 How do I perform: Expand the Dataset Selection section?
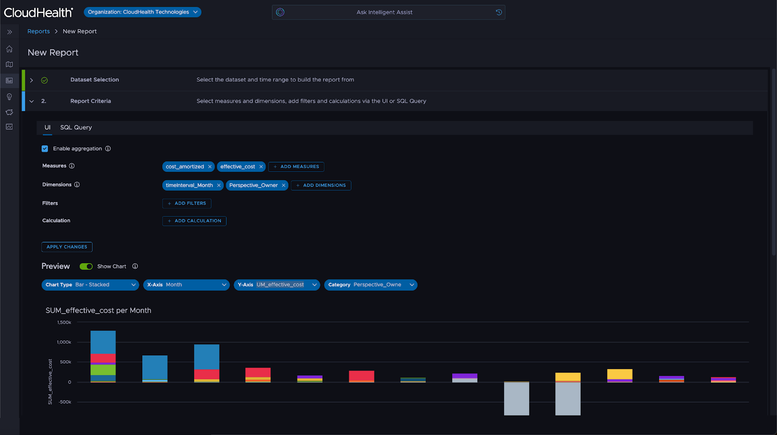point(32,80)
